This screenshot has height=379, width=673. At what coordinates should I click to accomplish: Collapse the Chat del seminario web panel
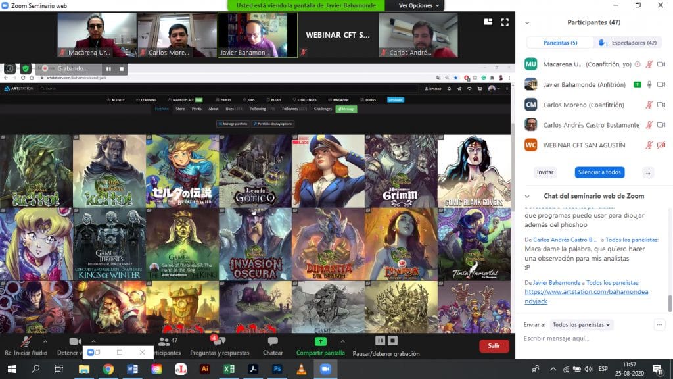coord(527,196)
